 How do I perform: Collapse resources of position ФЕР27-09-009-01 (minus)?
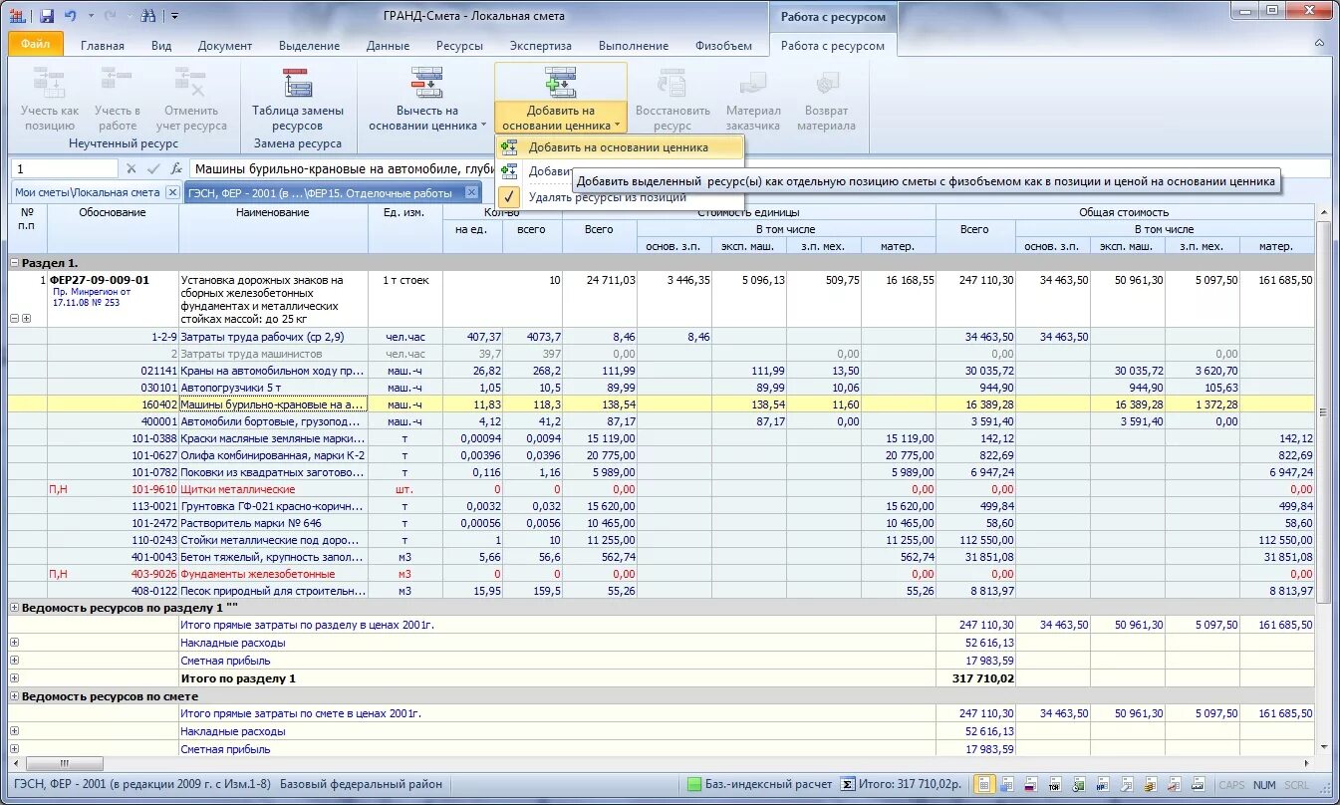pos(15,319)
